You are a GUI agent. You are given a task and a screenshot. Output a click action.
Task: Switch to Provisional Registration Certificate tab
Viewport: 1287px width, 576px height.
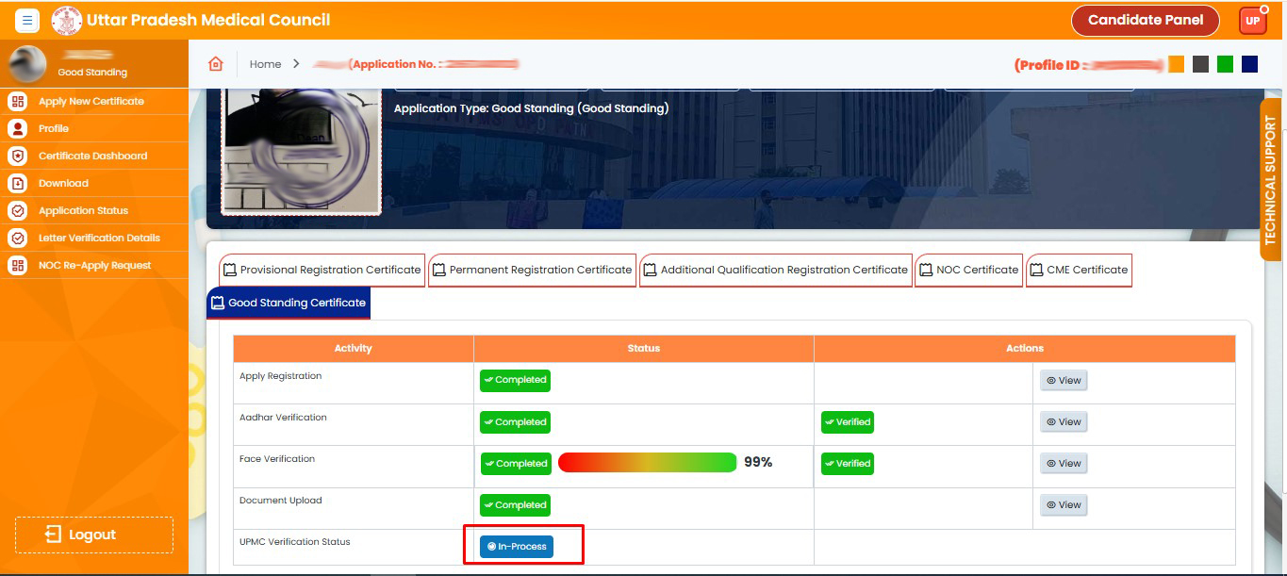tap(322, 271)
